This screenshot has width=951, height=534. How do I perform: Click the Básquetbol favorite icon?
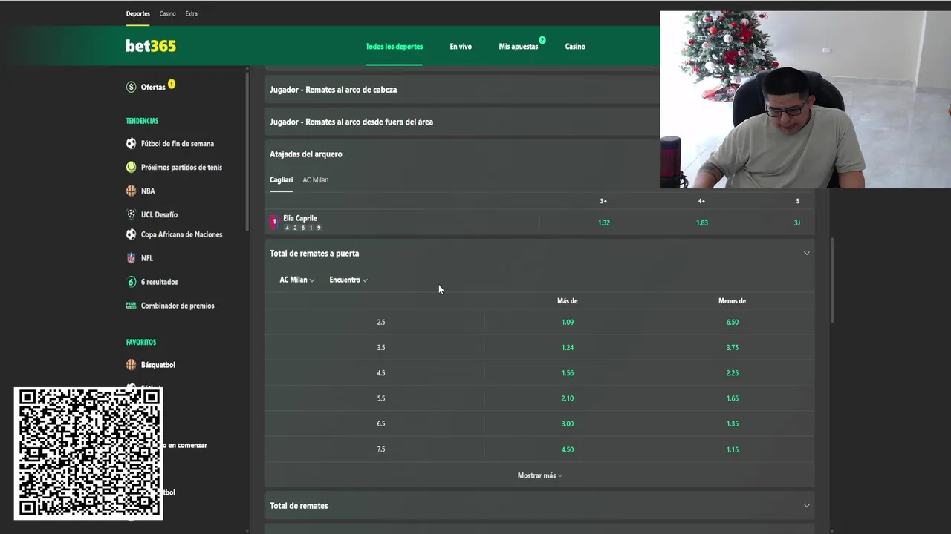tap(132, 365)
